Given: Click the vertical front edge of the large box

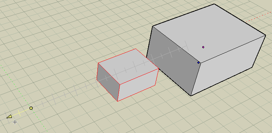Looking at the screenshot, I should (x=196, y=79).
